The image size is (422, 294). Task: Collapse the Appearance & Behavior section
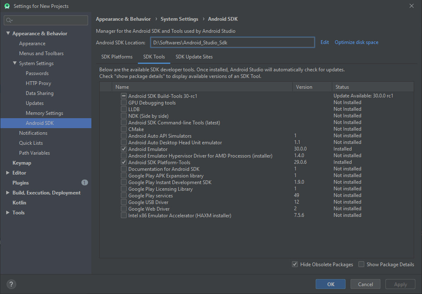pyautogui.click(x=8, y=34)
